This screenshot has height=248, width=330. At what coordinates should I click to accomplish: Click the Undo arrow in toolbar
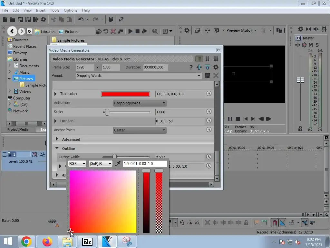(x=81, y=19)
